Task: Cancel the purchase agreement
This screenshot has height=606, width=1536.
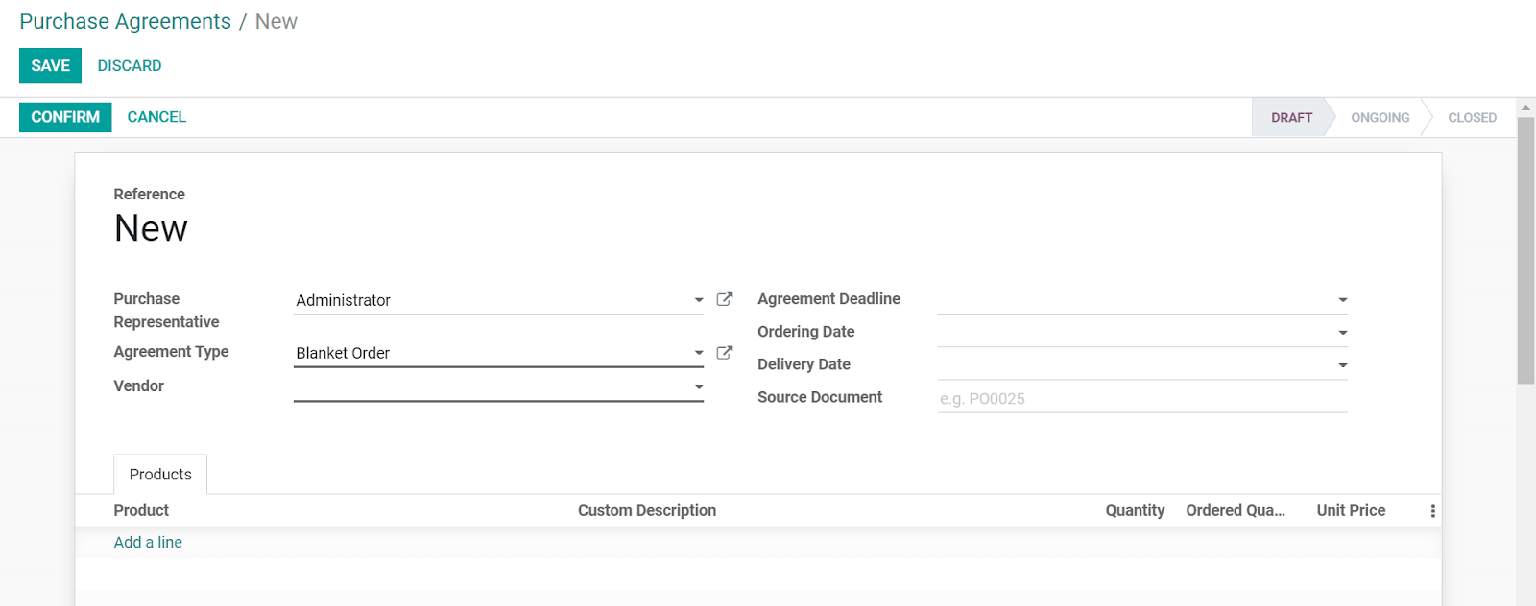Action: click(156, 117)
